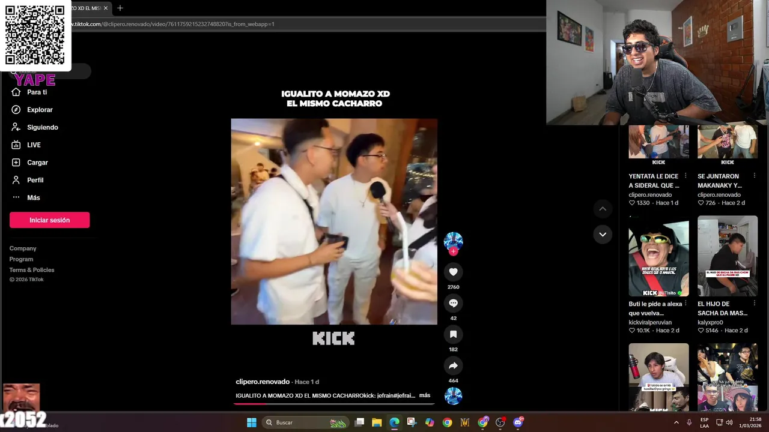Open comments with the speech bubble icon

point(453,303)
